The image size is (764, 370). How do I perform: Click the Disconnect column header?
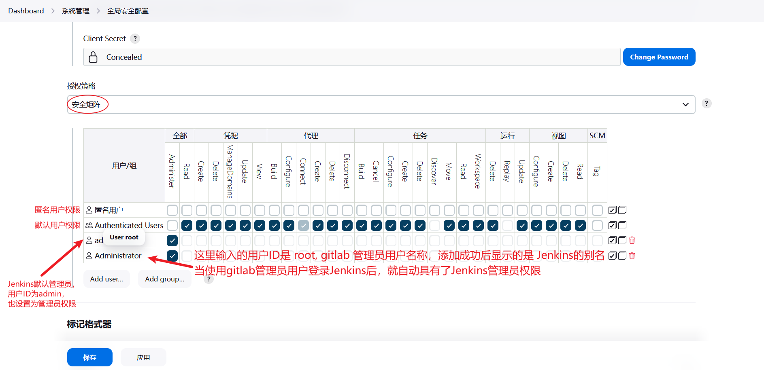tap(347, 171)
